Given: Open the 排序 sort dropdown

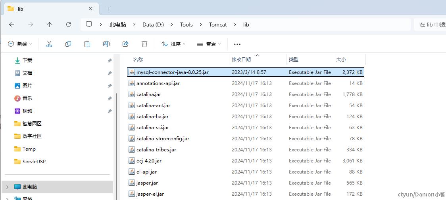Looking at the screenshot, I should point(173,44).
